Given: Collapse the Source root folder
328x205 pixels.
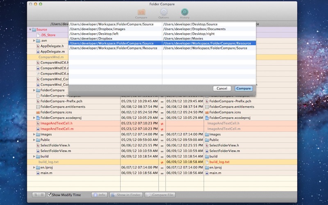Looking at the screenshot, I should 30,30.
